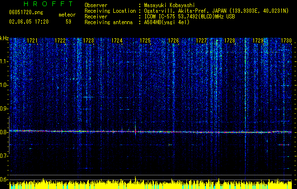Click the 1729 time marker

coord(258,41)
